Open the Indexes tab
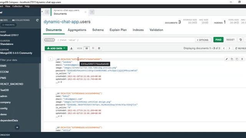The height and width of the screenshot is (138, 246). point(138,30)
